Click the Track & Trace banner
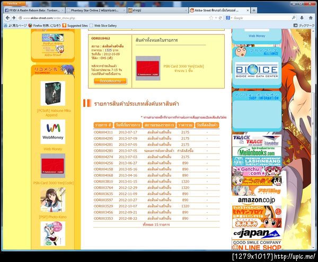Image resolution: width=318 pixels, height=262 pixels. (257, 140)
